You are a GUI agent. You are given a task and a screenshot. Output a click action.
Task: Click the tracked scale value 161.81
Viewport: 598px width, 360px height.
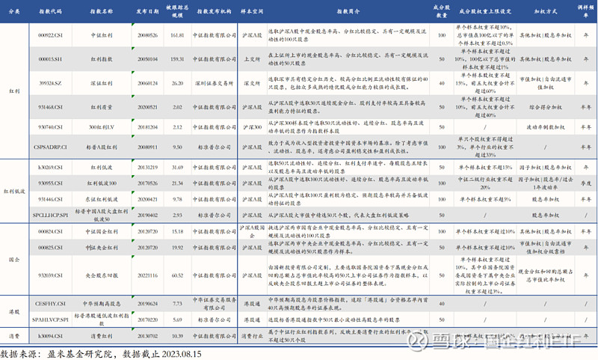(177, 35)
